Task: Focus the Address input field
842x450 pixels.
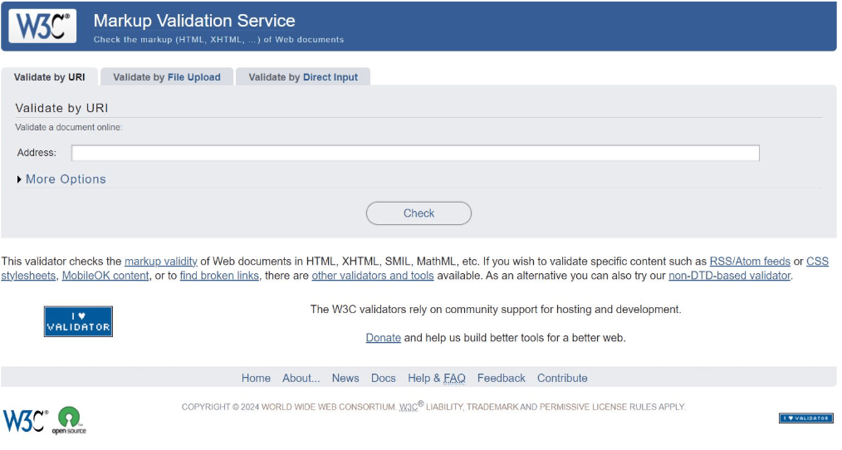Action: coord(416,153)
